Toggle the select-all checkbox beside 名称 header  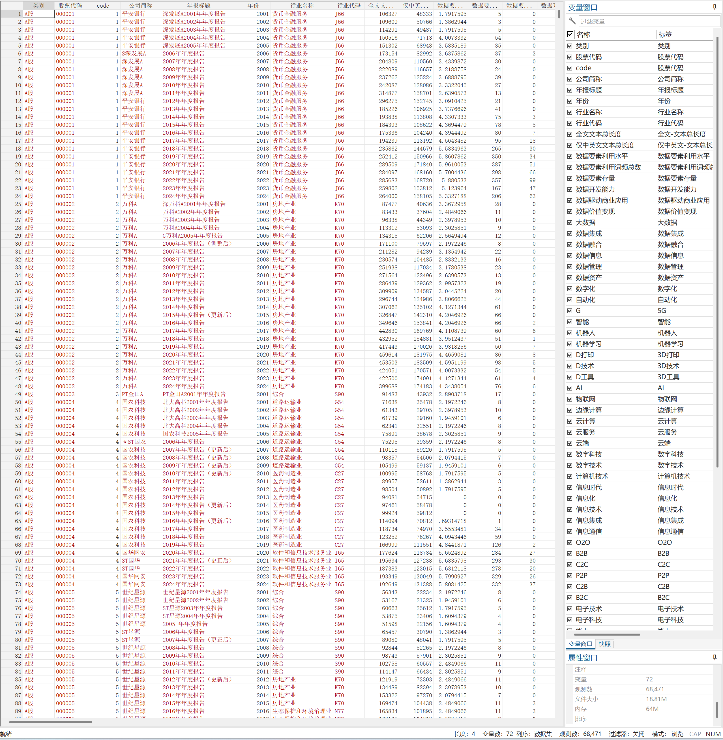570,34
